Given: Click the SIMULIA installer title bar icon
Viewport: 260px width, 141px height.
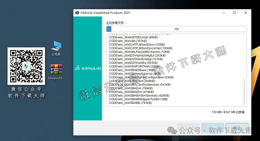Looking at the screenshot, I should point(77,13).
